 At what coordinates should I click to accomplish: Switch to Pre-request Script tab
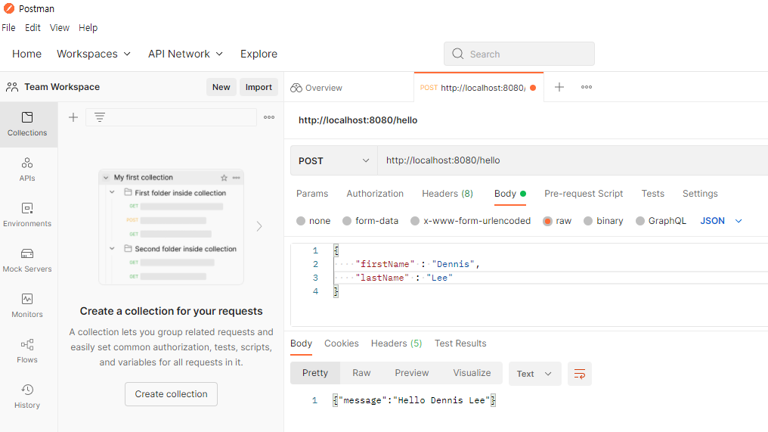[x=584, y=194]
